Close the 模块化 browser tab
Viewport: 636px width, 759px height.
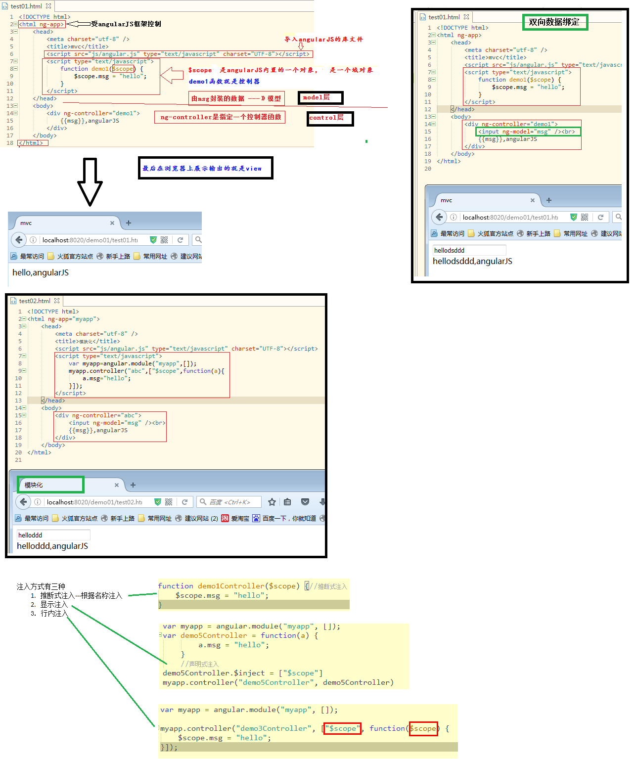[x=117, y=485]
